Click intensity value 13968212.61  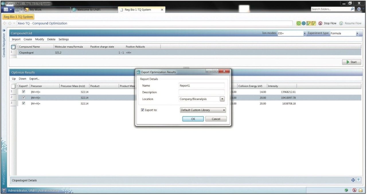(x=288, y=92)
